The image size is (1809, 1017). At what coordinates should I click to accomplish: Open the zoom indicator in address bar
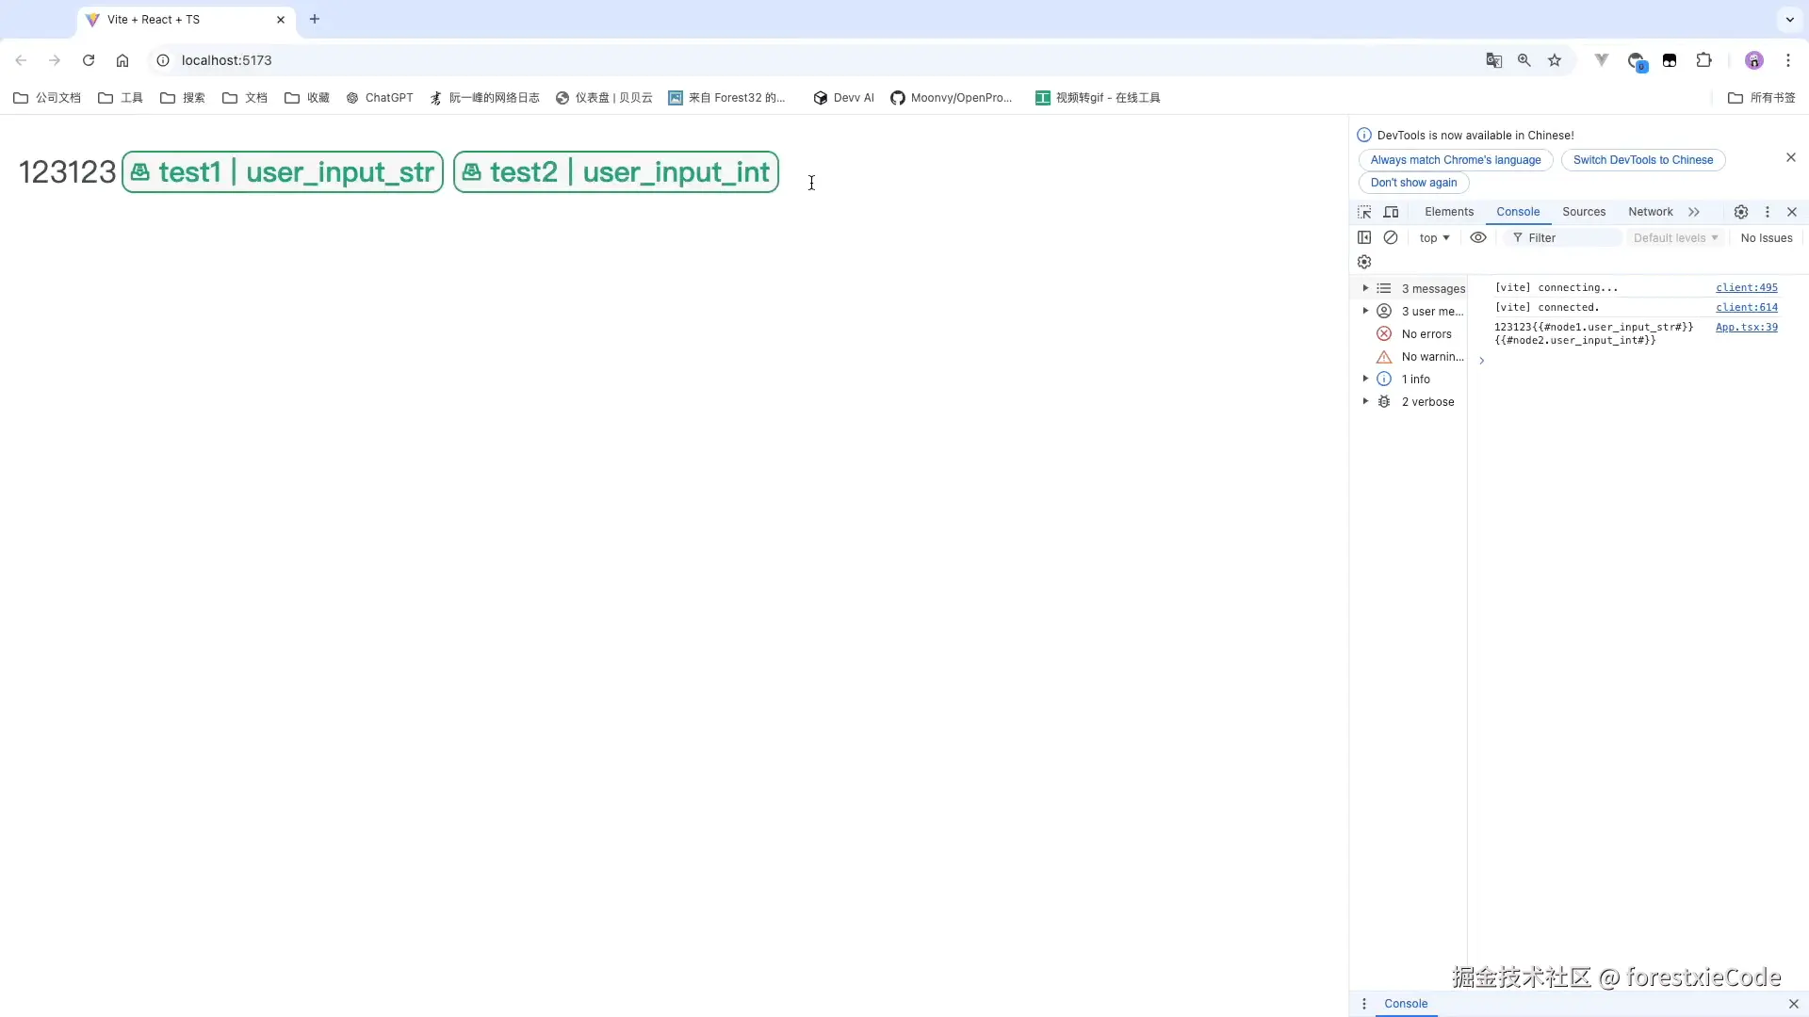point(1524,60)
